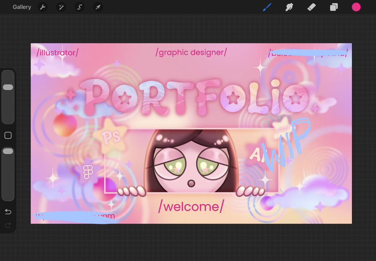
Task: Tap the square Modify button in sidebar
Action: pos(8,135)
